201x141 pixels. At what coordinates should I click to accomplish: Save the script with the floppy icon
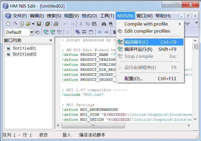[x=39, y=24]
